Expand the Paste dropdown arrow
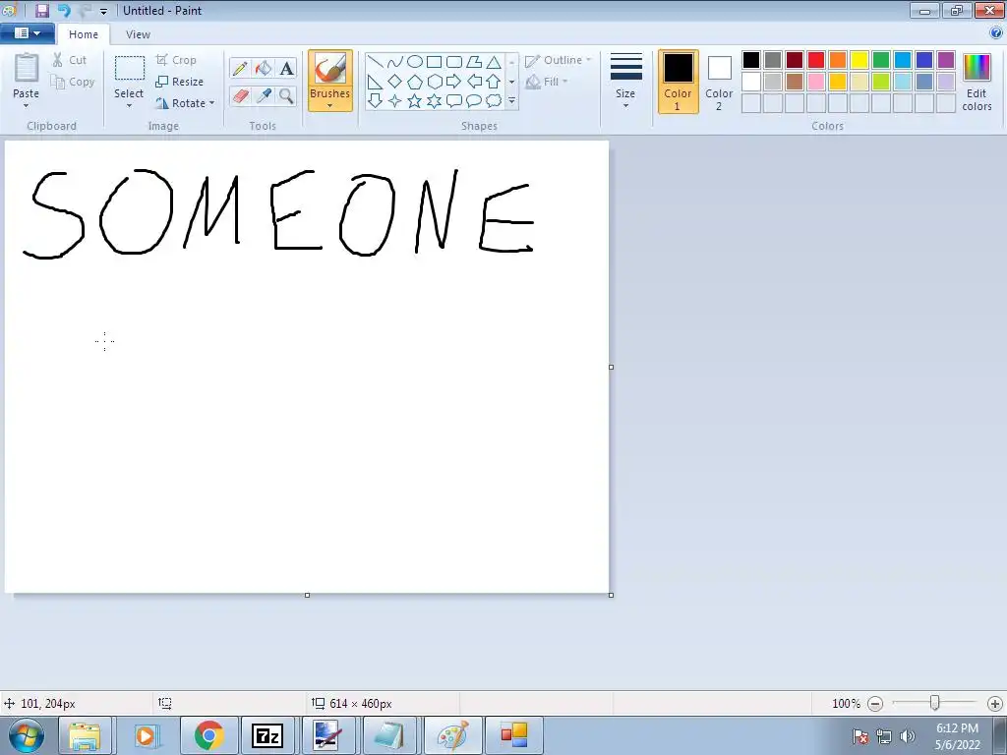This screenshot has height=755, width=1007. click(x=27, y=105)
